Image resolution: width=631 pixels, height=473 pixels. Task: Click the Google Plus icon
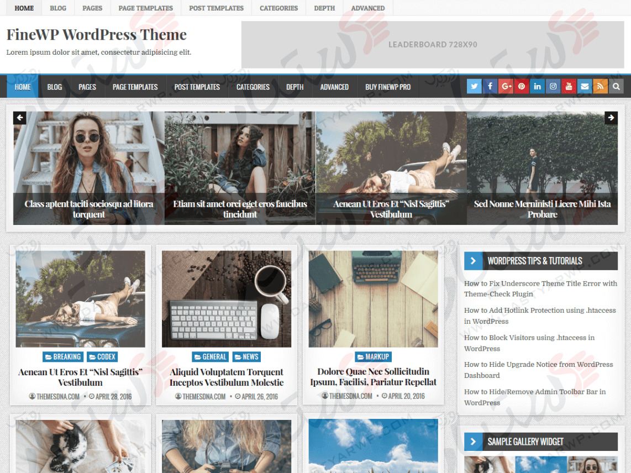point(506,86)
